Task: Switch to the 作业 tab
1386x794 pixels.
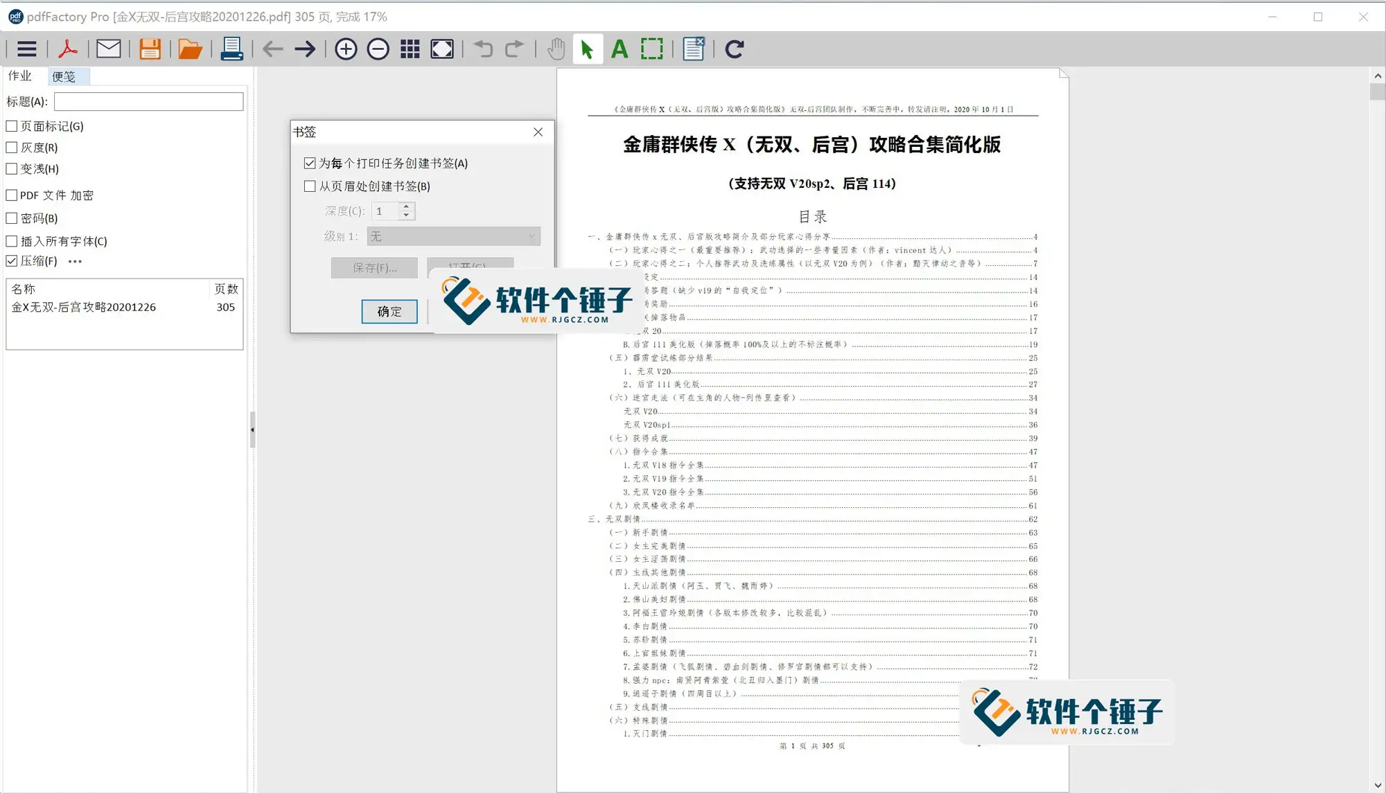Action: [20, 76]
